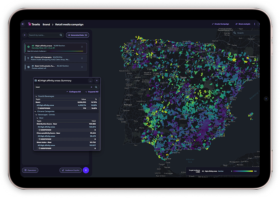Open options menu for Points of Interests
The width and height of the screenshot is (280, 198).
coord(82,58)
